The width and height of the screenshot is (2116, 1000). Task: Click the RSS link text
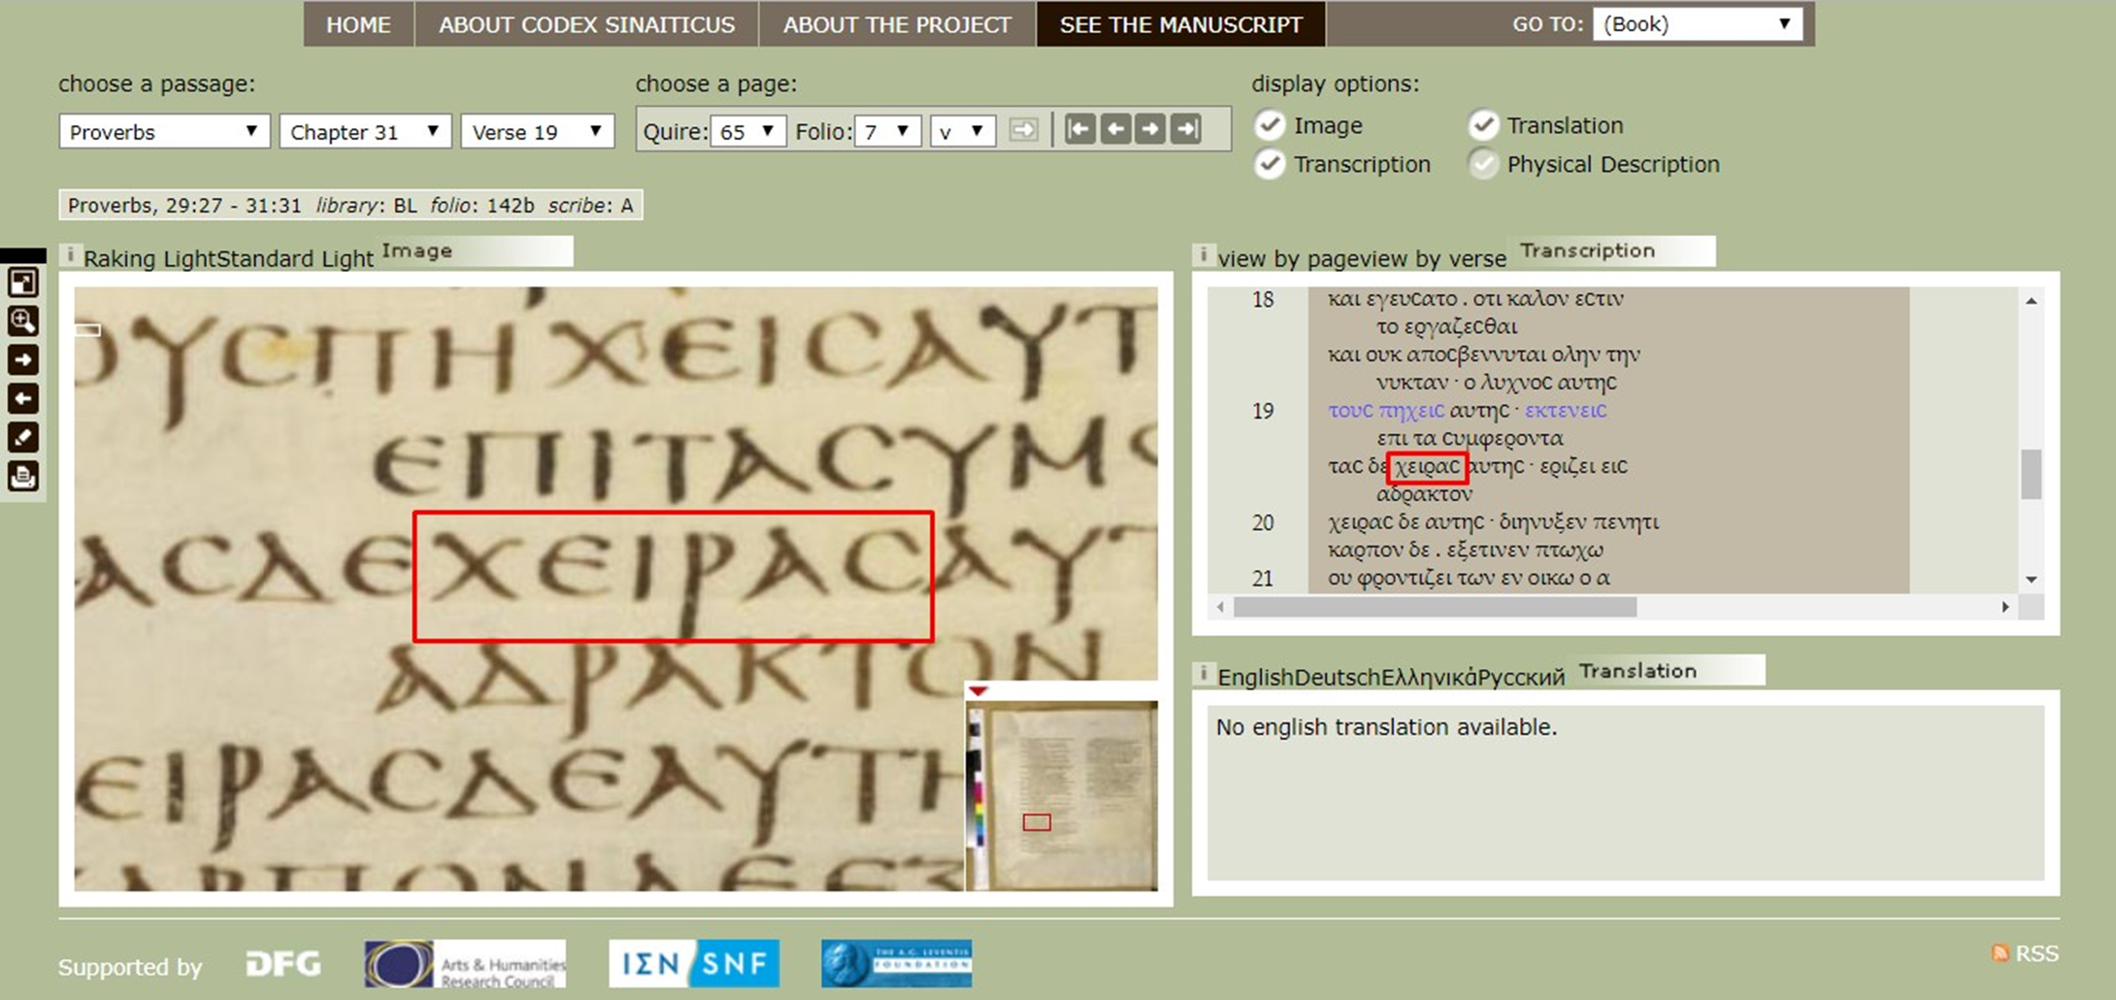pos(2036,953)
